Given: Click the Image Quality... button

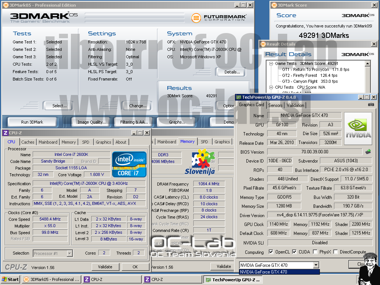Looking at the screenshot, I should 91,122.
